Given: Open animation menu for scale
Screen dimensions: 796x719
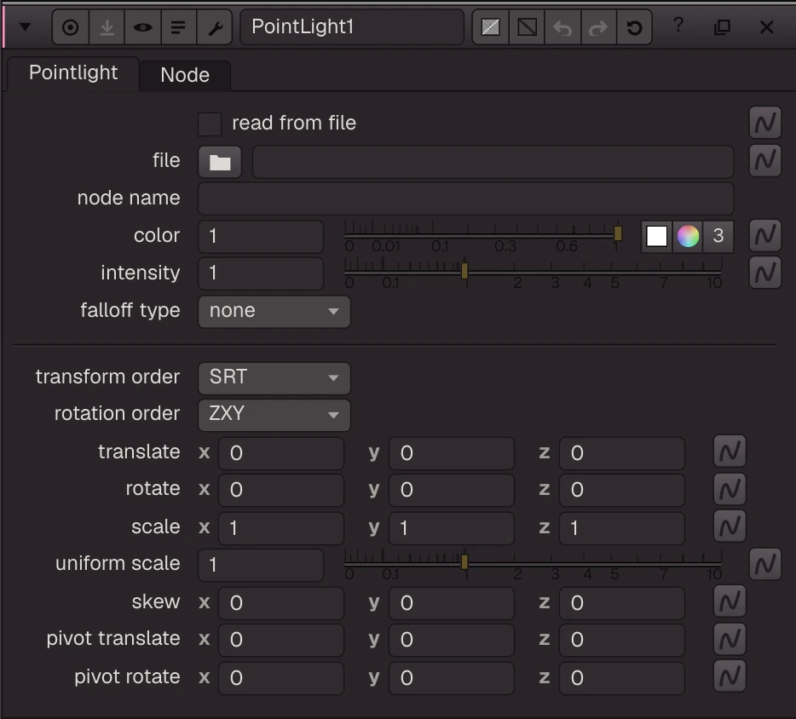Looking at the screenshot, I should [730, 526].
